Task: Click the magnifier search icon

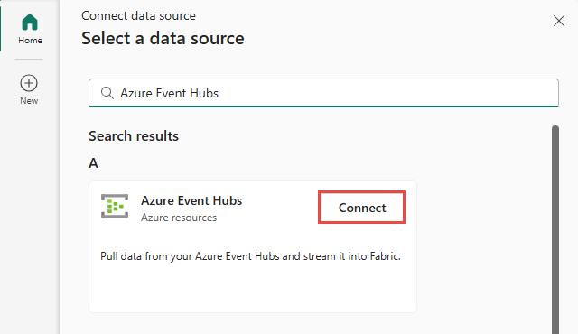Action: pyautogui.click(x=107, y=93)
